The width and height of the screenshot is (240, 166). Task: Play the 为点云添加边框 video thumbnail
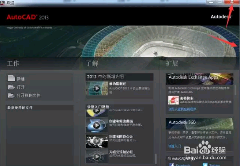pos(97,156)
